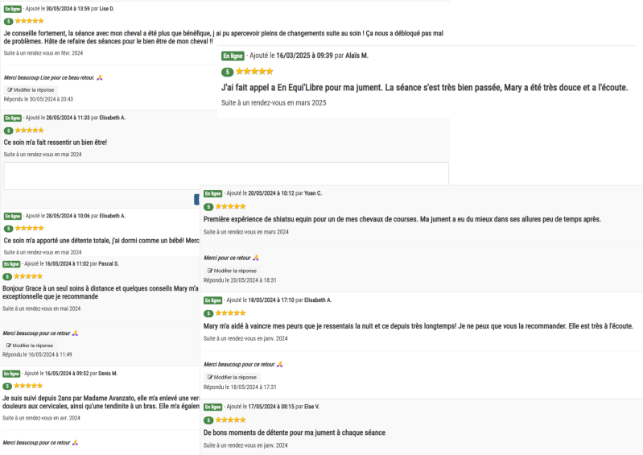Click the stars on Else V.'s review
Viewport: 643px width, 455px height.
pos(230,420)
